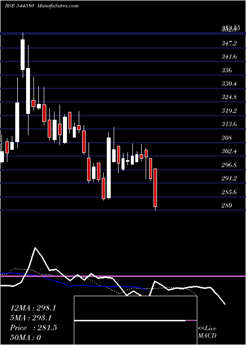The height and width of the screenshot is (345, 246).
Task: Select the 330.4 price axis label
Action: 229,84
